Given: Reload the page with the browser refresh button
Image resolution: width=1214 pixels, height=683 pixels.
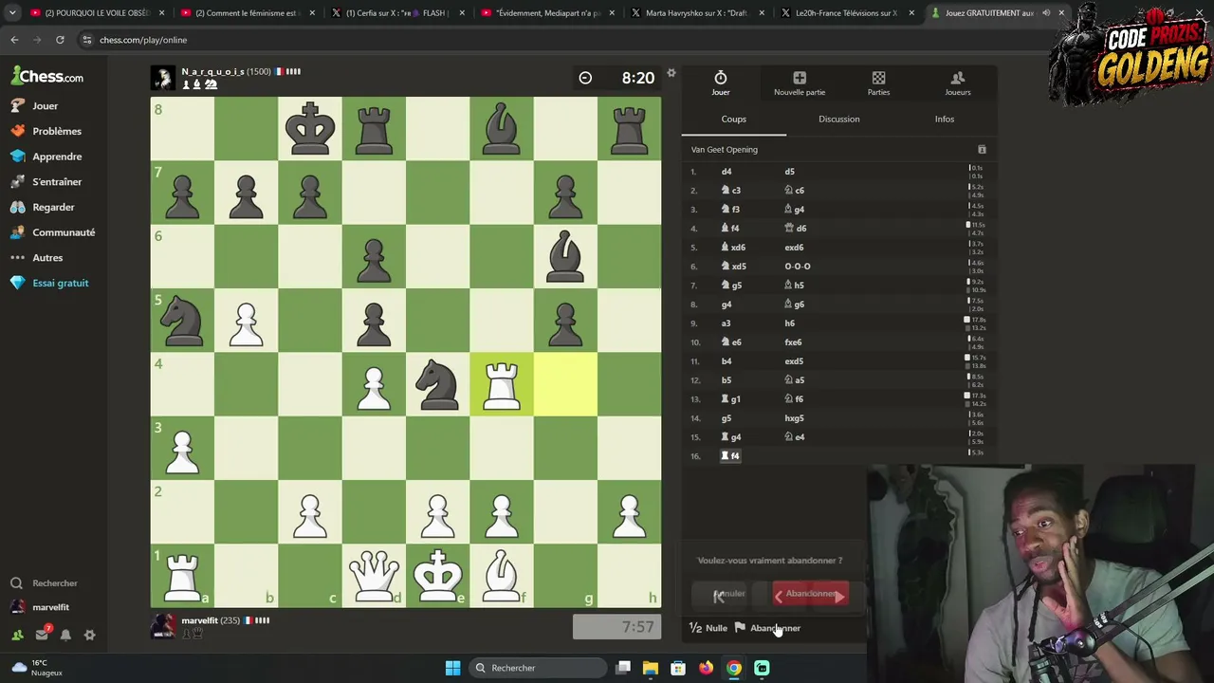Looking at the screenshot, I should 60,40.
